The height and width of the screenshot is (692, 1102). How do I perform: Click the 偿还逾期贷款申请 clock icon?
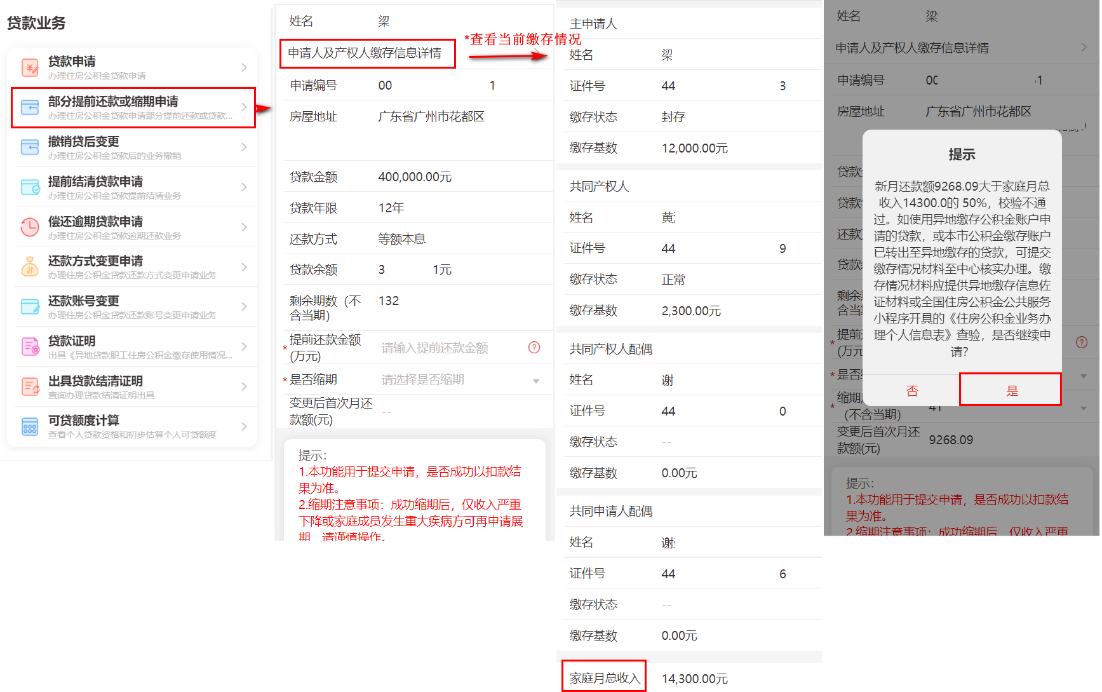coord(30,227)
